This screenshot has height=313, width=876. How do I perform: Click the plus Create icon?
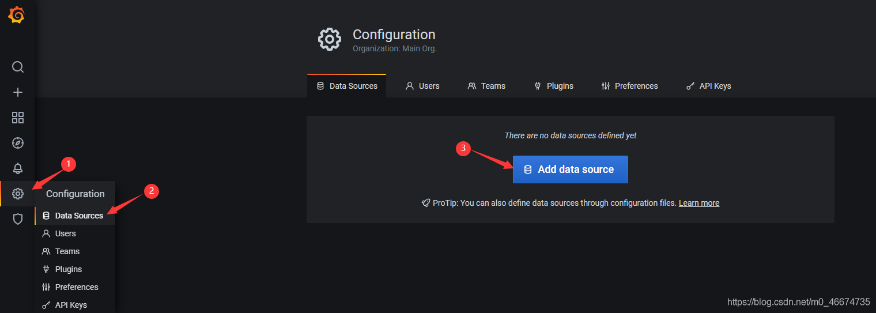(18, 92)
